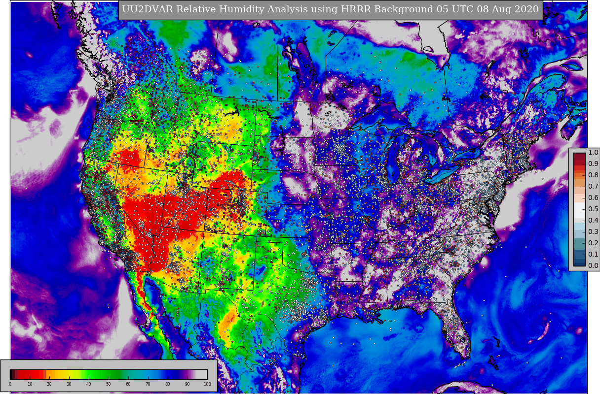The image size is (600, 394).
Task: Click the 0.2 label on the right colorbar
Action: tap(593, 243)
